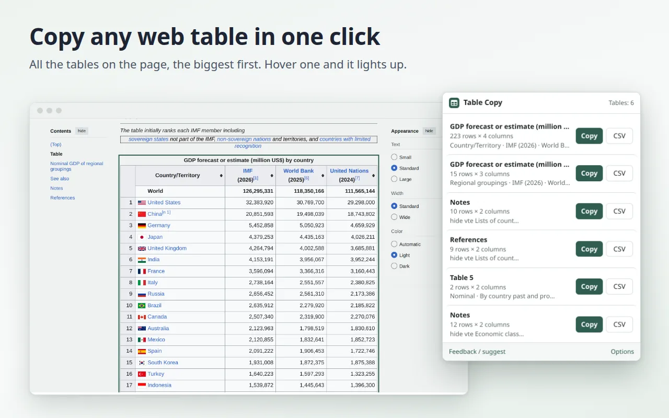Screen dimensions: 669x418
Task: Click the Turkey flag icon
Action: 142,374
